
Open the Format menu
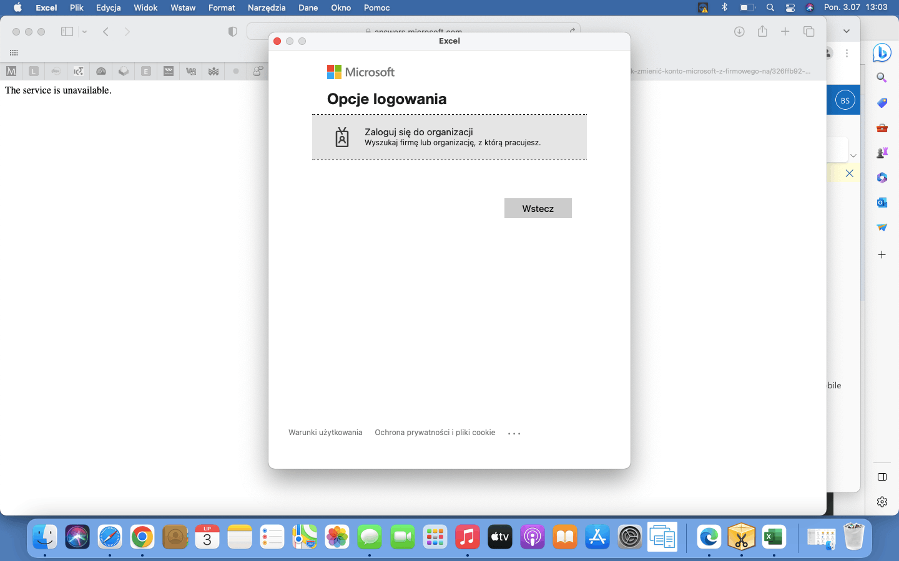[x=222, y=7]
